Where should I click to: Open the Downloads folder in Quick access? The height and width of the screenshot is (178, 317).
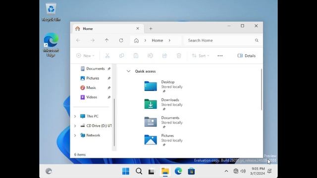(x=163, y=104)
